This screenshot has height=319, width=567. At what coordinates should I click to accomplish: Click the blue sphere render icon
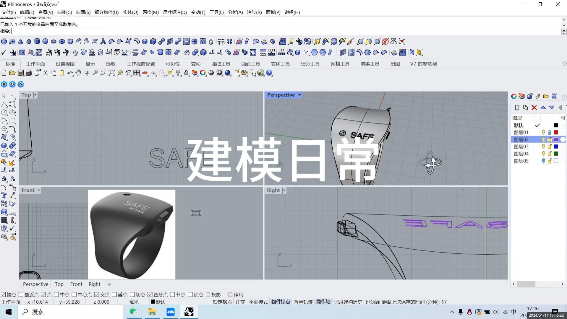pos(228,73)
